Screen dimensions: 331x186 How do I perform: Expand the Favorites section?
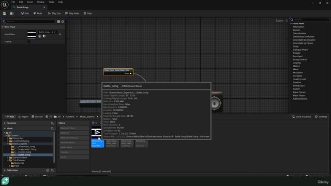click(x=5, y=123)
